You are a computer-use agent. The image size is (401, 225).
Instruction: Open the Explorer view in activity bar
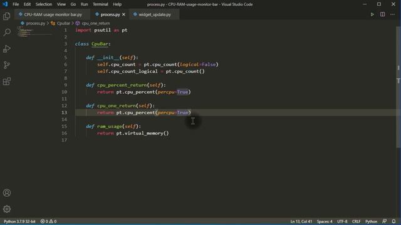[7, 16]
